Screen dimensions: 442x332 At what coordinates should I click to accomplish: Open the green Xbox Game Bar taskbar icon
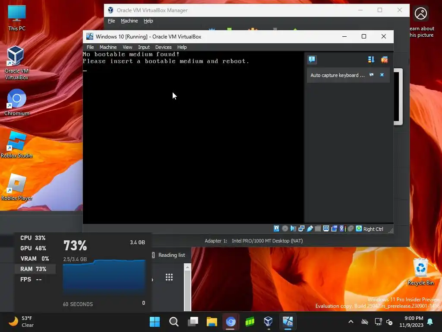click(x=250, y=322)
